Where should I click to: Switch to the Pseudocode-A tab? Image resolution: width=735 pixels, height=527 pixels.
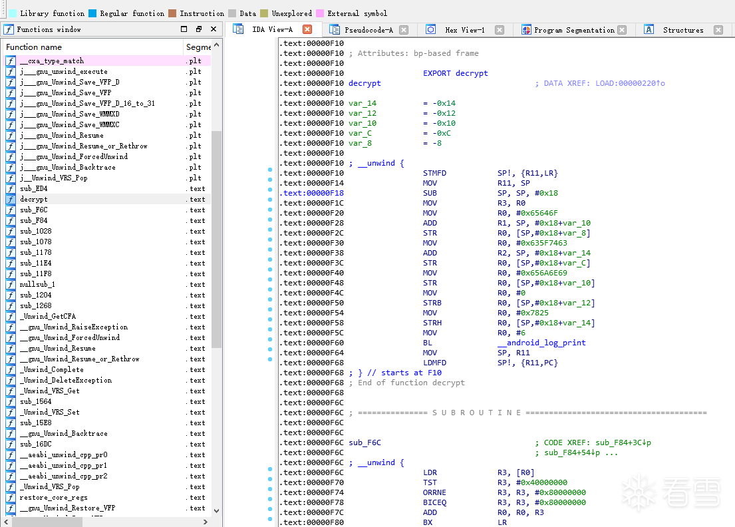[368, 30]
